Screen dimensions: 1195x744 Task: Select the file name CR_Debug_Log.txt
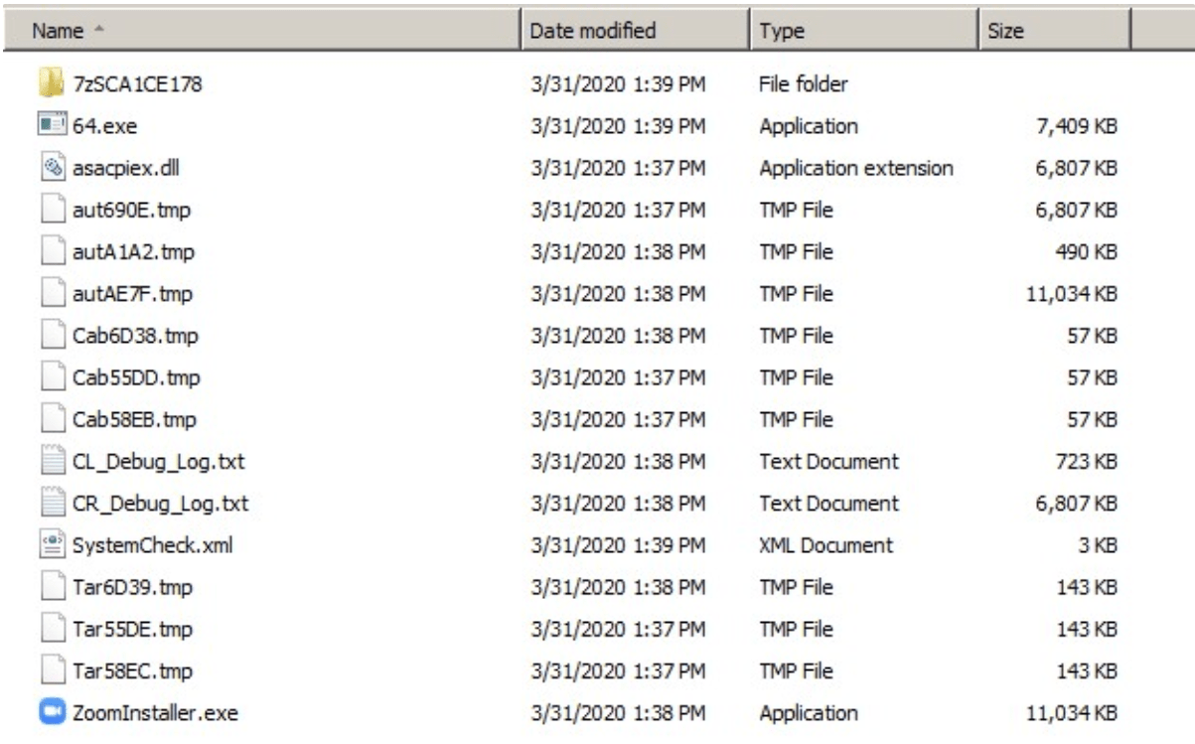click(x=160, y=504)
